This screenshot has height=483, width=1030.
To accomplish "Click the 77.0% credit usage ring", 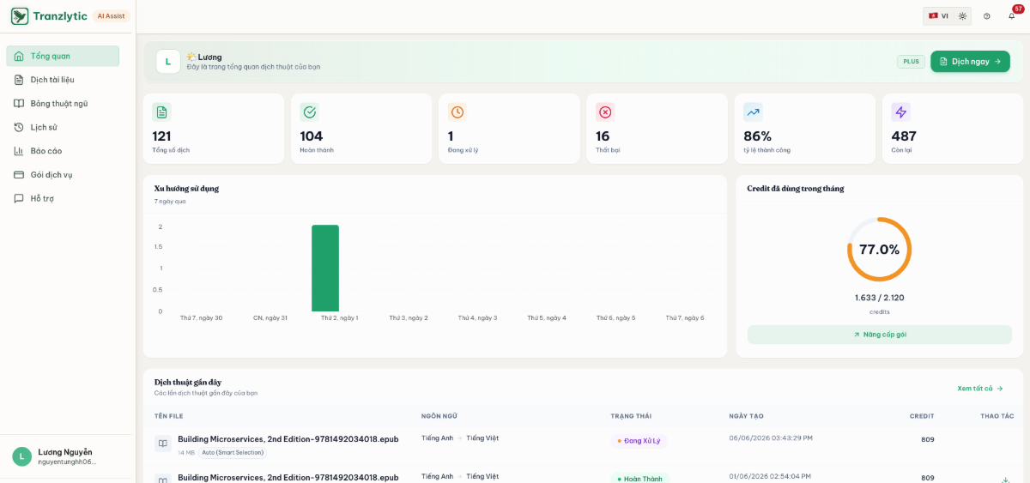I will click(x=879, y=250).
